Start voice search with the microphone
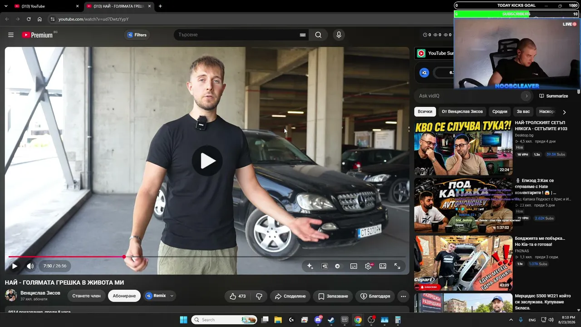The height and width of the screenshot is (327, 581). [339, 35]
